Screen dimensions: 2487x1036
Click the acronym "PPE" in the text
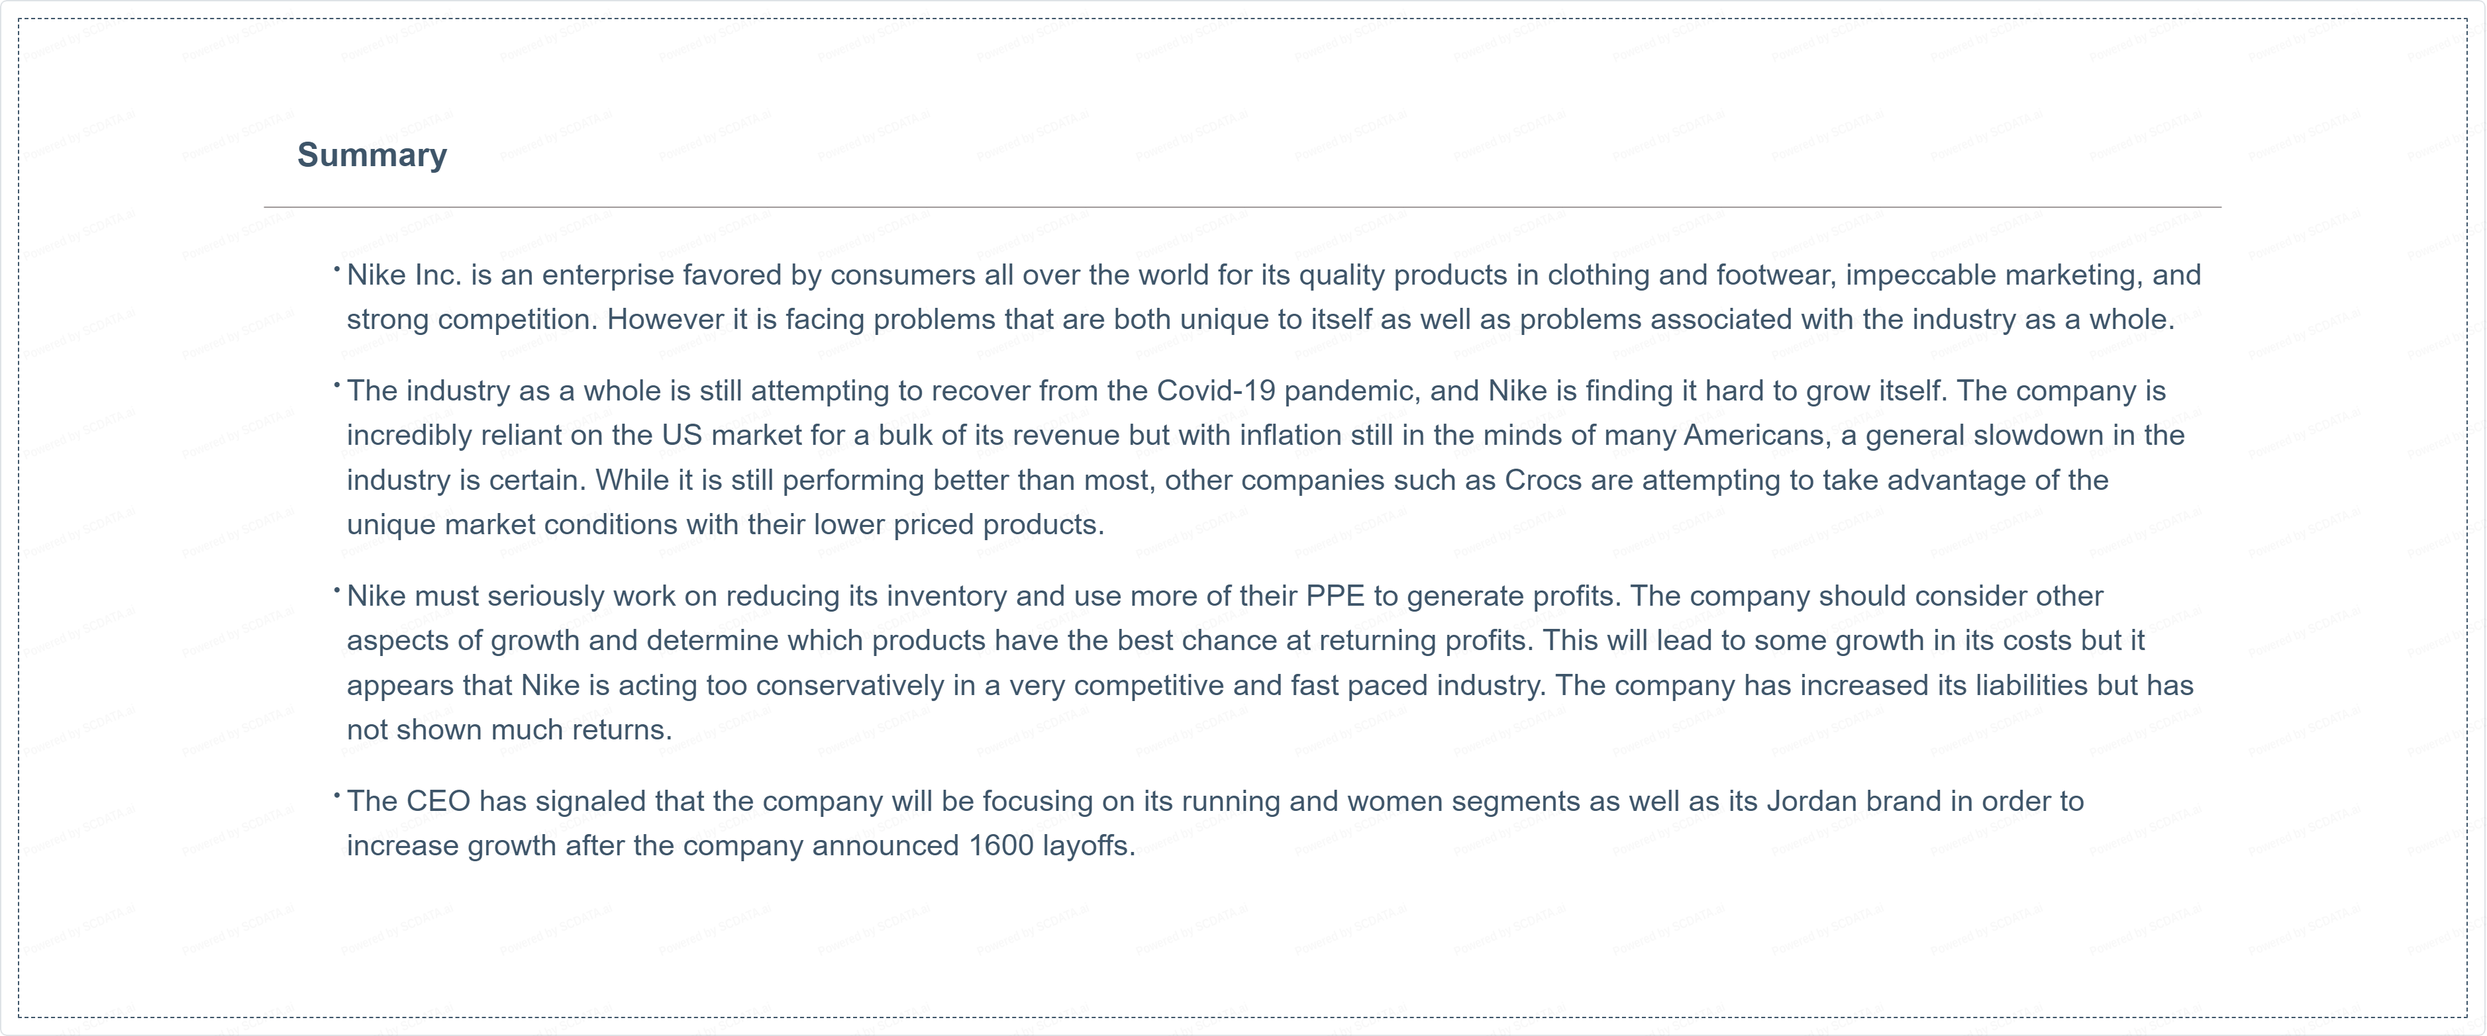tap(1335, 596)
